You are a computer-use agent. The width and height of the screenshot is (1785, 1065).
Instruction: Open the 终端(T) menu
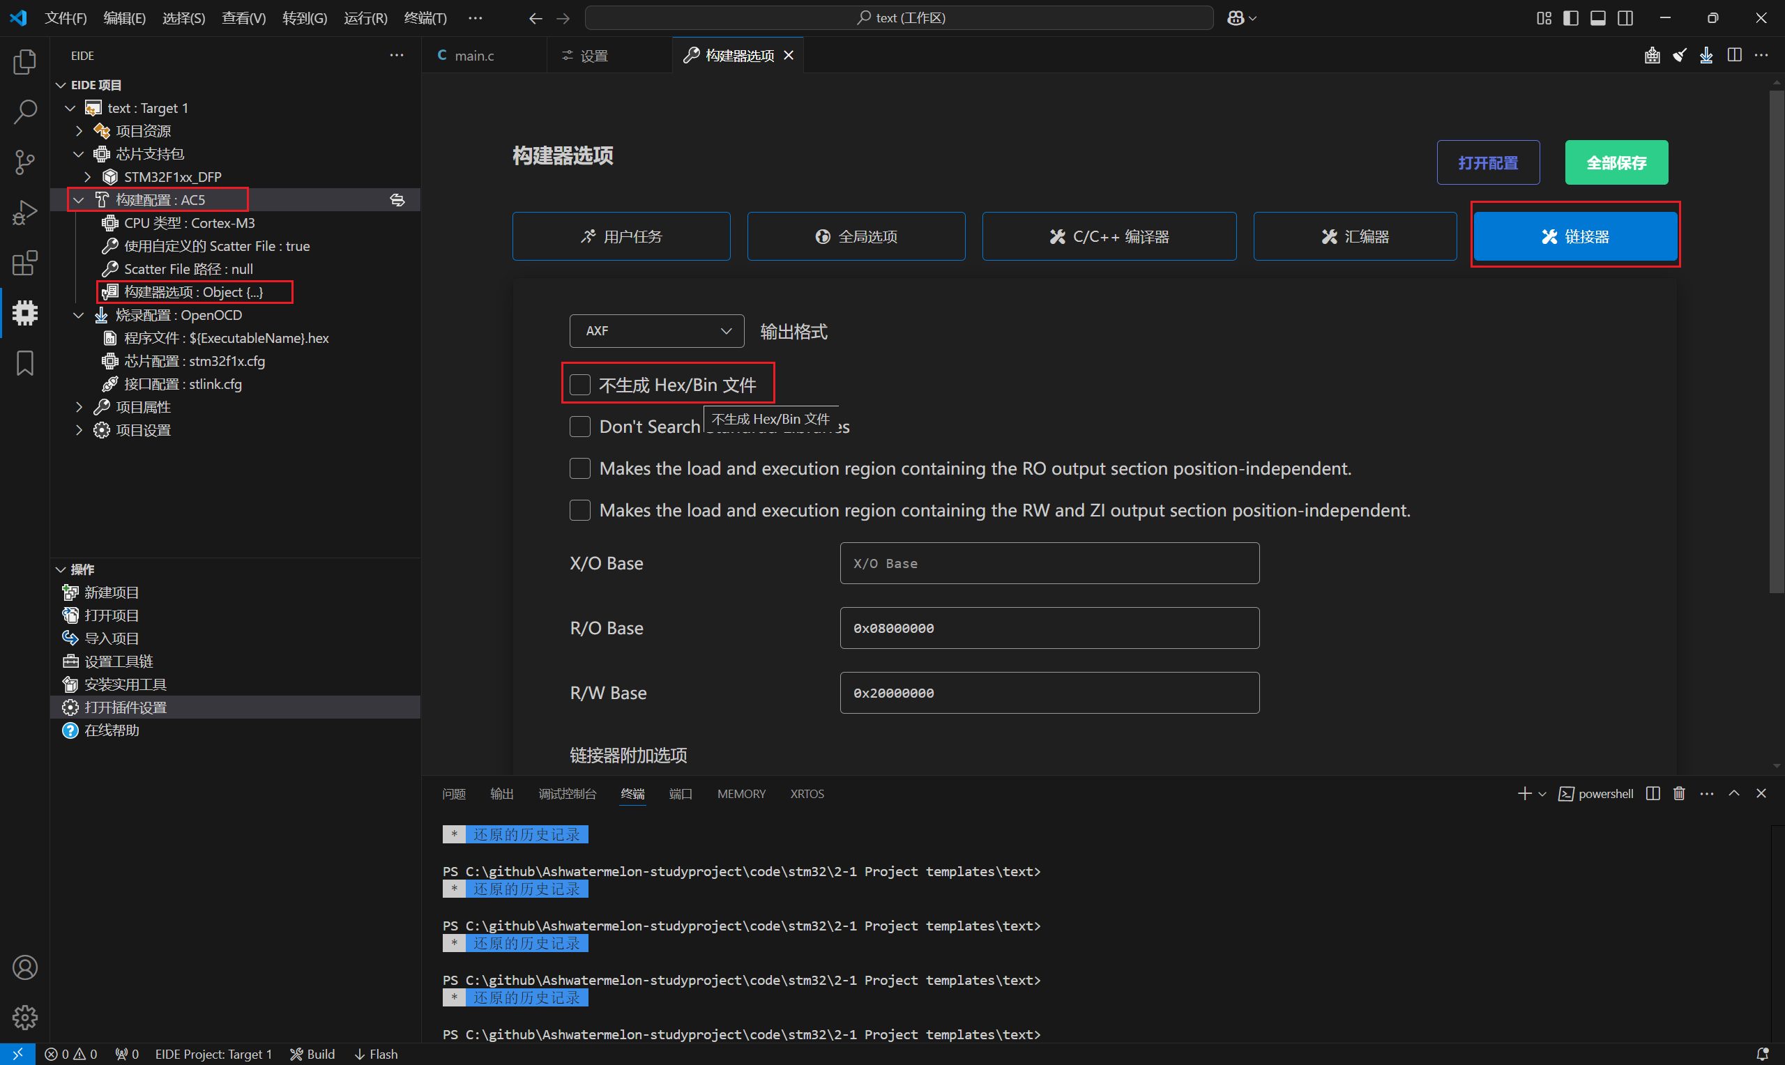tap(425, 18)
